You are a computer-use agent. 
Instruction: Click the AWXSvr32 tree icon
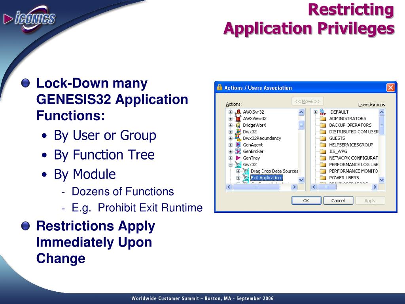[x=238, y=112]
